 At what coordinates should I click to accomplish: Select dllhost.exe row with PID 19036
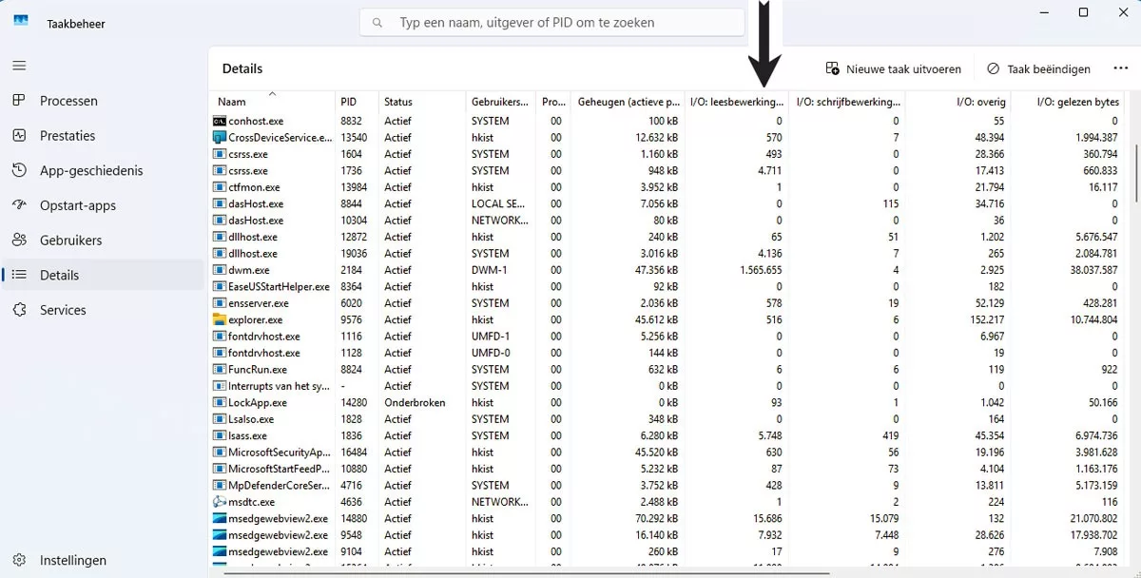666,253
